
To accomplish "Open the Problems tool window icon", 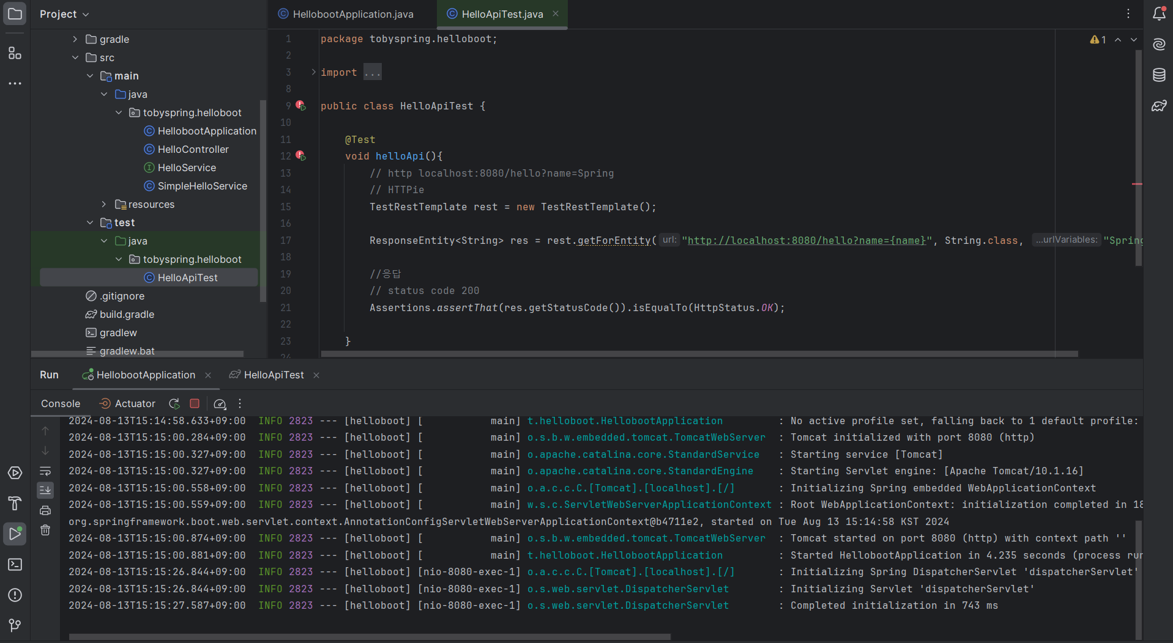I will click(15, 595).
